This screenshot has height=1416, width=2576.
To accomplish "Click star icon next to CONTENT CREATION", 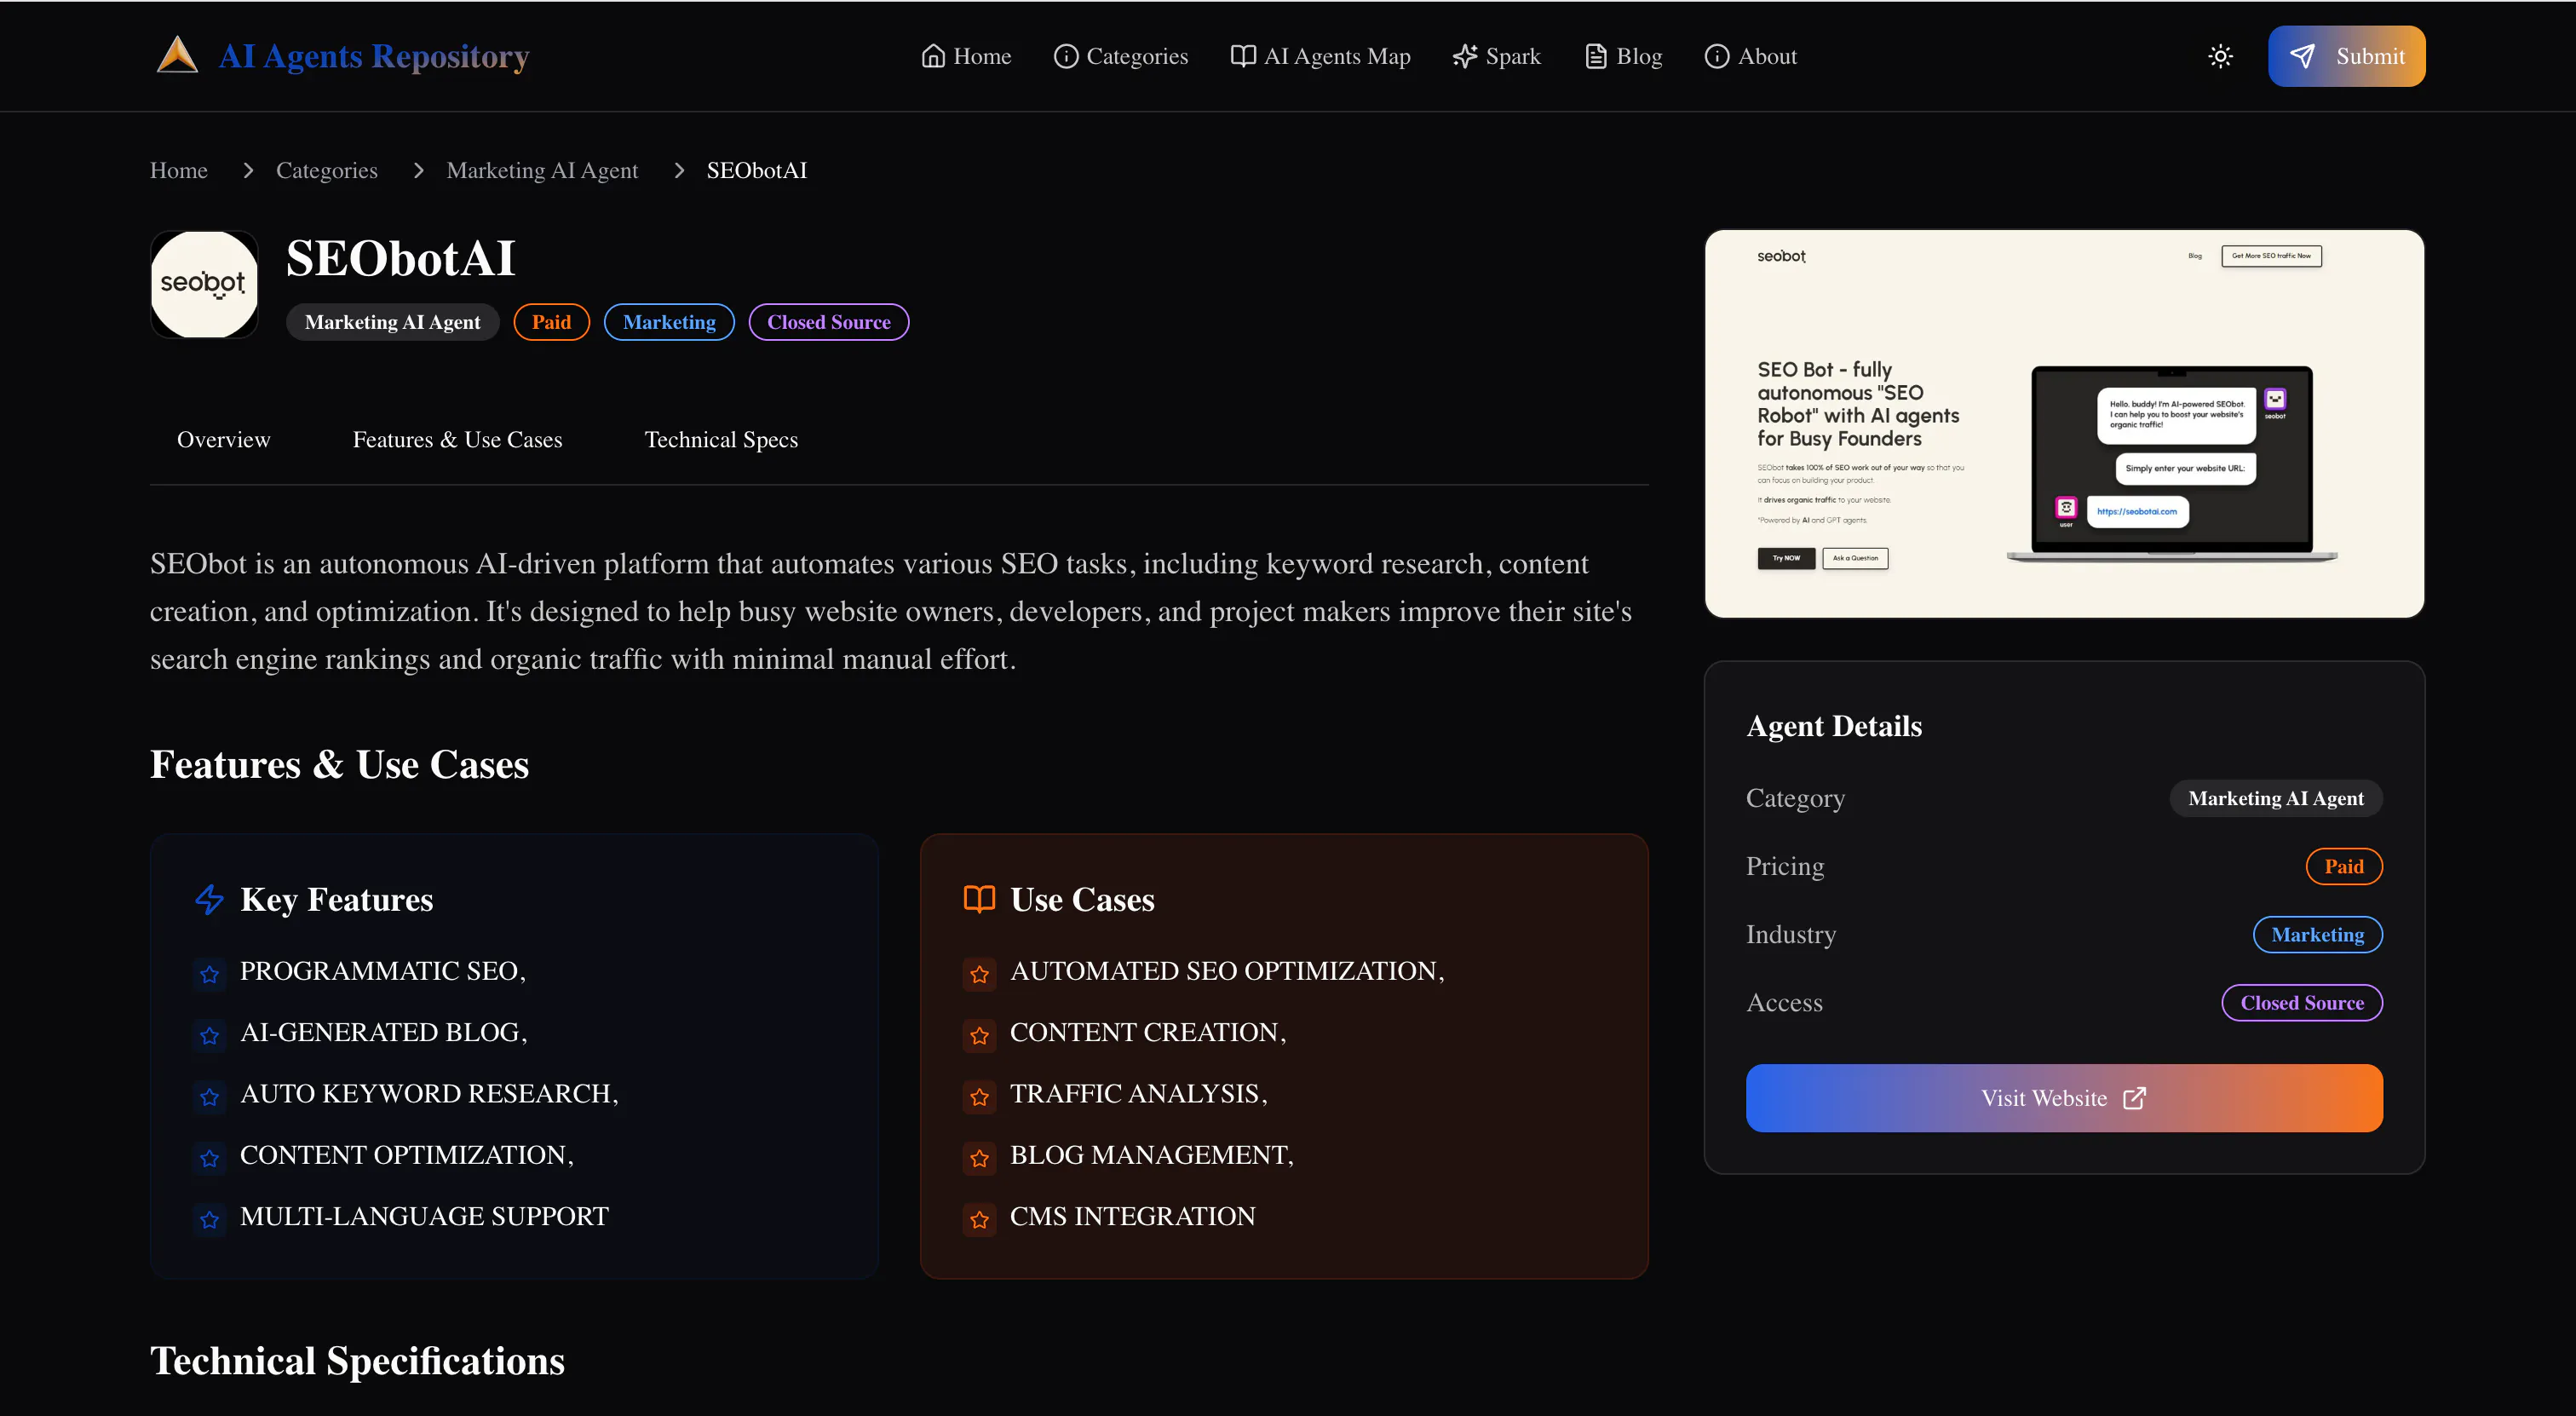I will pos(979,1035).
